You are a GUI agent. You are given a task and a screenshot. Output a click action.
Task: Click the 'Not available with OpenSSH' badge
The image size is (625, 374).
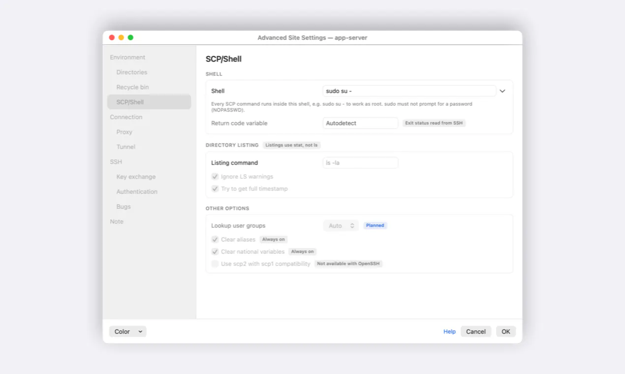(x=348, y=264)
